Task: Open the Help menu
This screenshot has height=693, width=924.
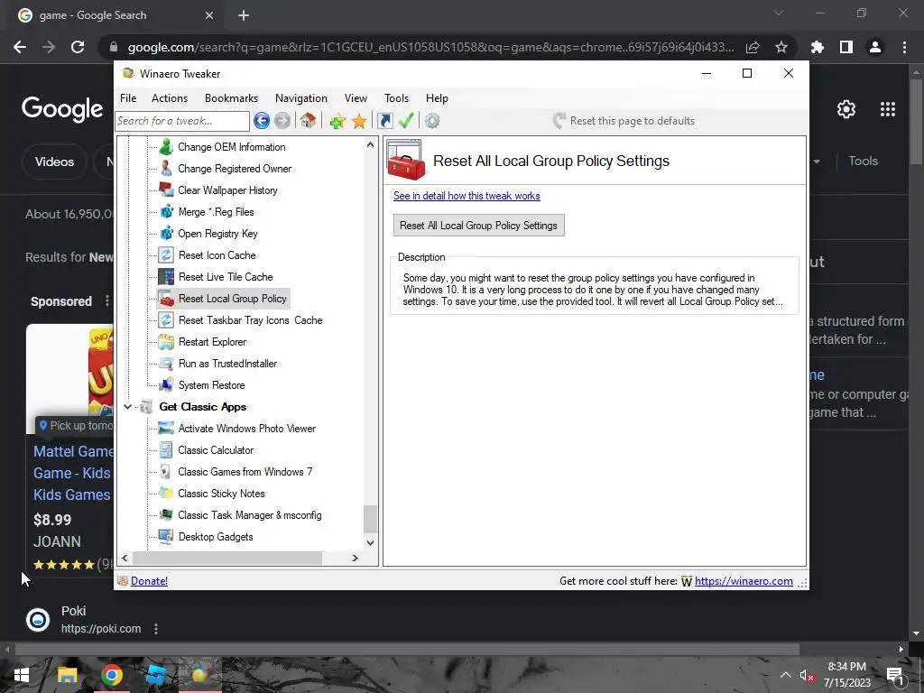Action: [437, 98]
